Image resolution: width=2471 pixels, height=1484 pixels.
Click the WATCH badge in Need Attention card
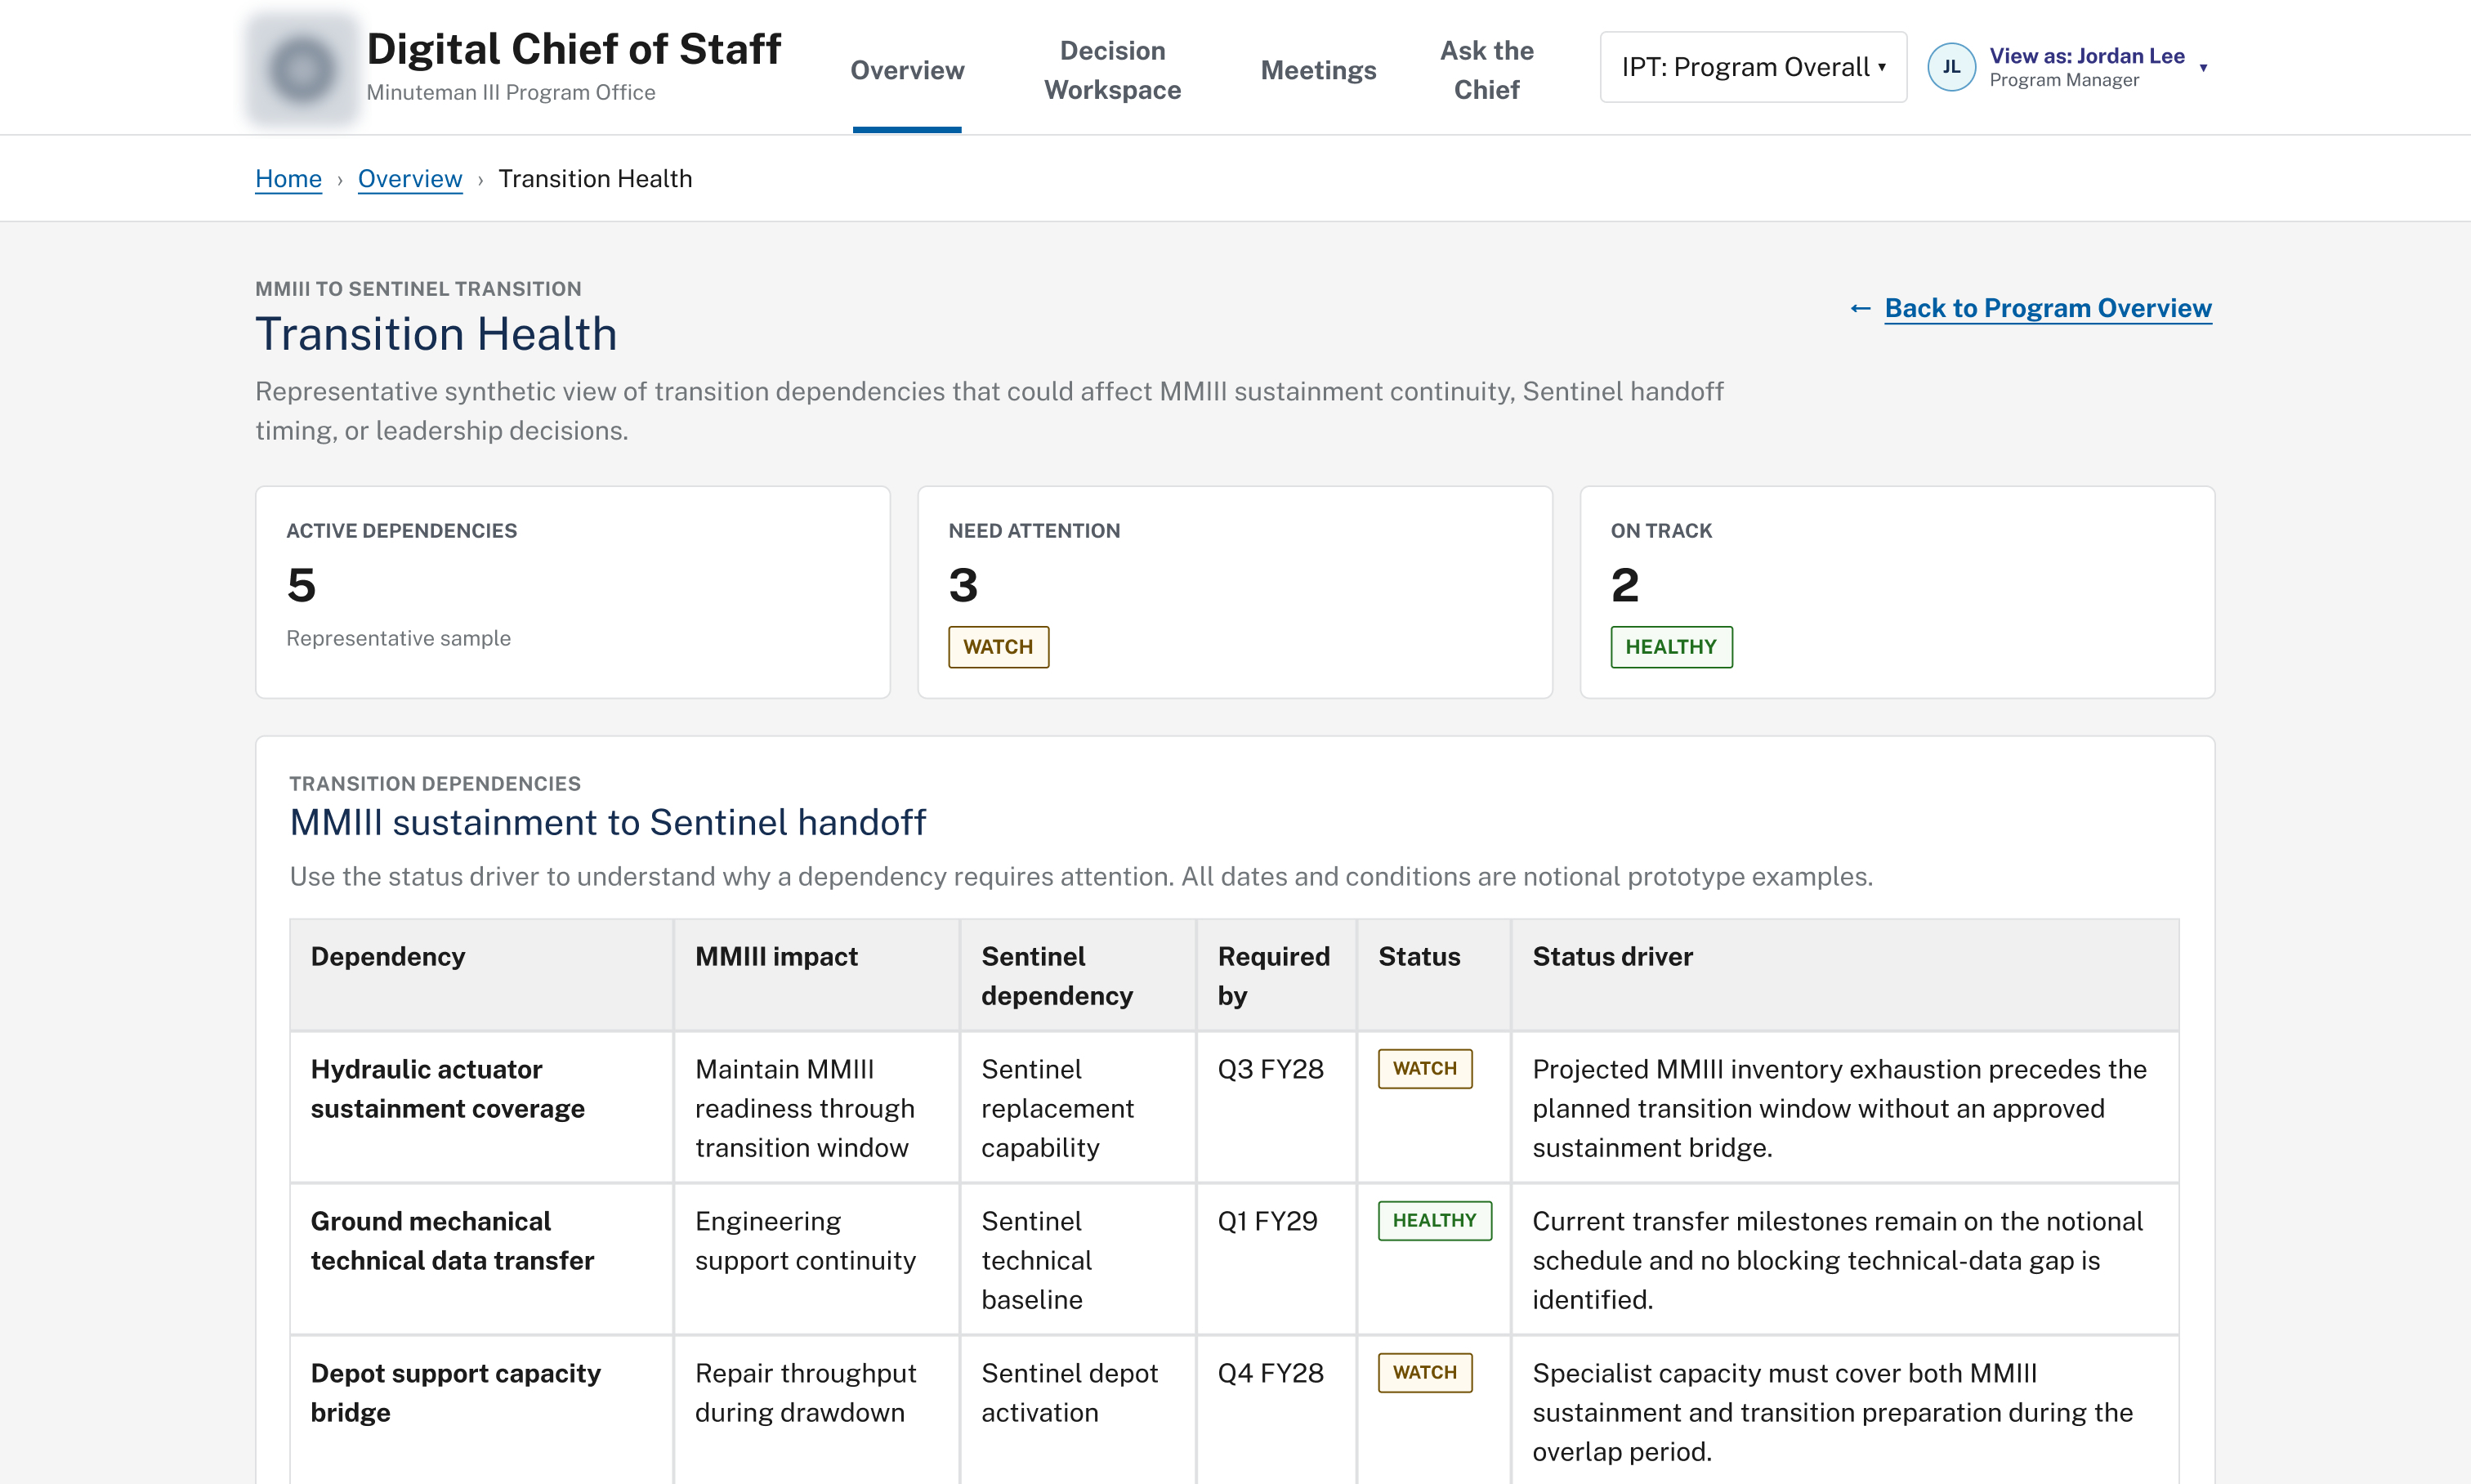point(998,647)
